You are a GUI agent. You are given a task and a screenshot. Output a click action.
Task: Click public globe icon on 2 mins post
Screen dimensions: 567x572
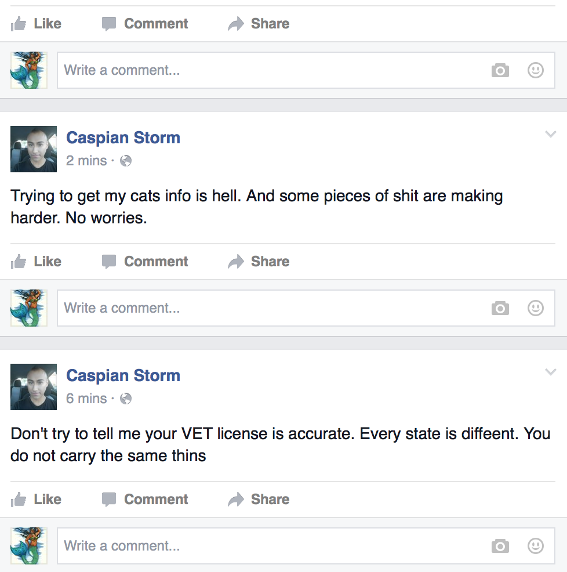(126, 161)
